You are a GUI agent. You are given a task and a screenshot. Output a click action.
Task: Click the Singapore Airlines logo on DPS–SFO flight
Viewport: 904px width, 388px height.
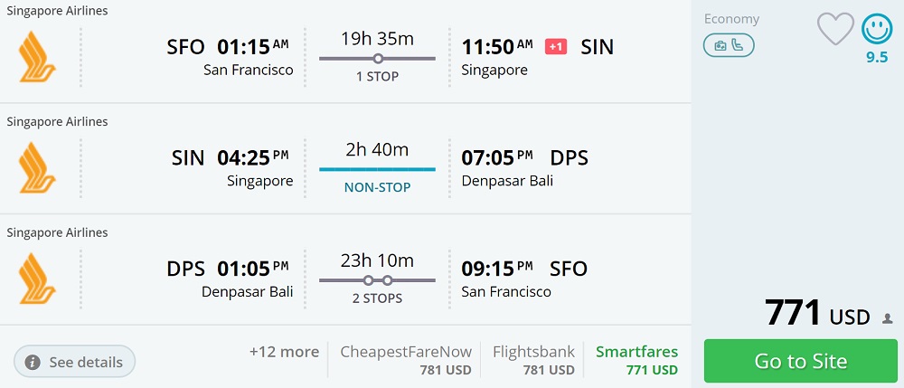(x=38, y=279)
